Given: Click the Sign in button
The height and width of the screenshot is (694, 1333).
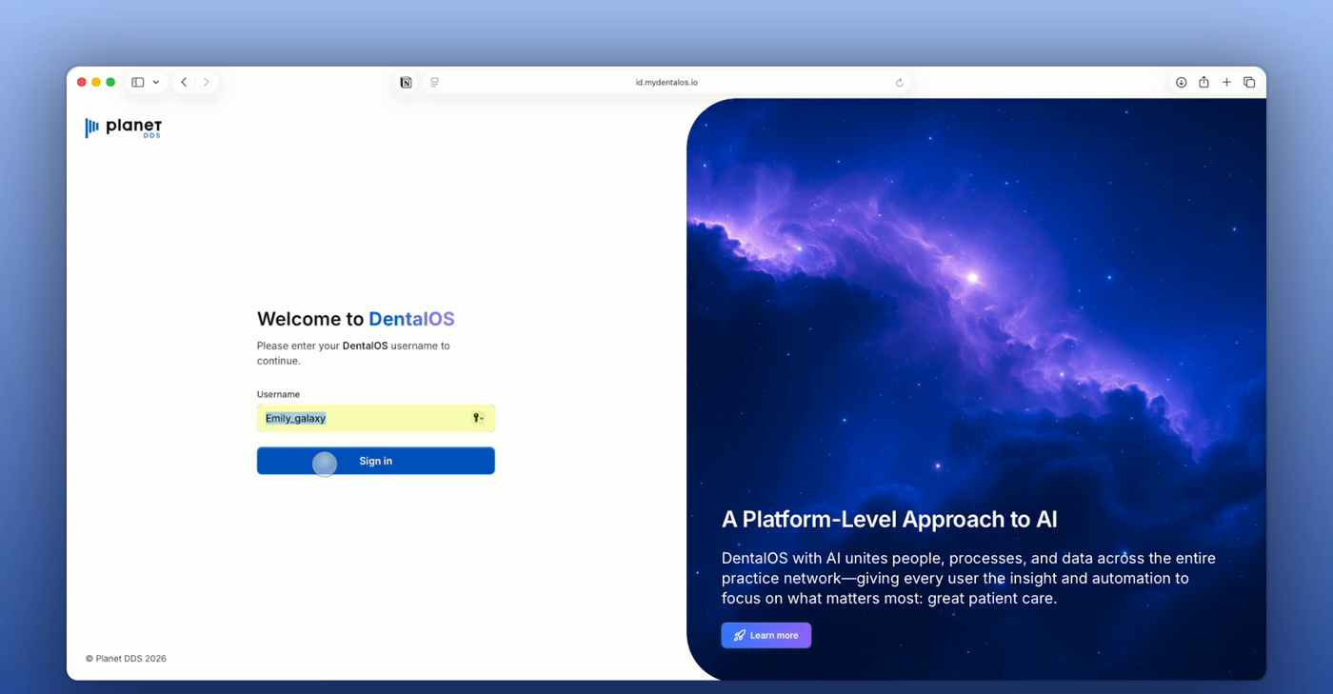Looking at the screenshot, I should point(376,461).
